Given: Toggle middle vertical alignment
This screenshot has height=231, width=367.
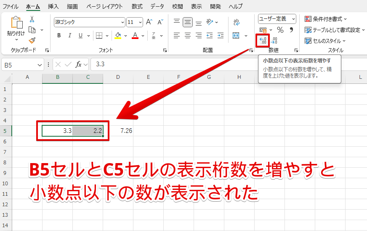Looking at the screenshot, I should click(188, 22).
